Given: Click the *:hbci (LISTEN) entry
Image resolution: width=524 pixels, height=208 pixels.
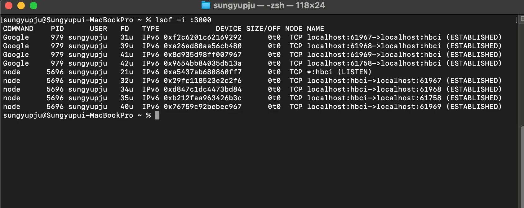Looking at the screenshot, I should tap(339, 72).
